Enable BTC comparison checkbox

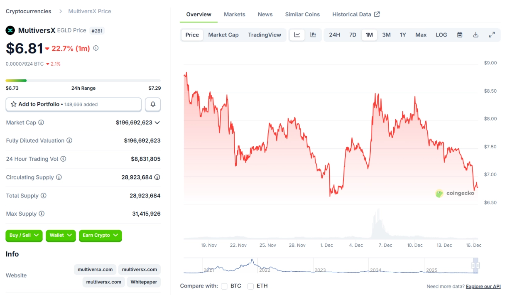(224, 286)
